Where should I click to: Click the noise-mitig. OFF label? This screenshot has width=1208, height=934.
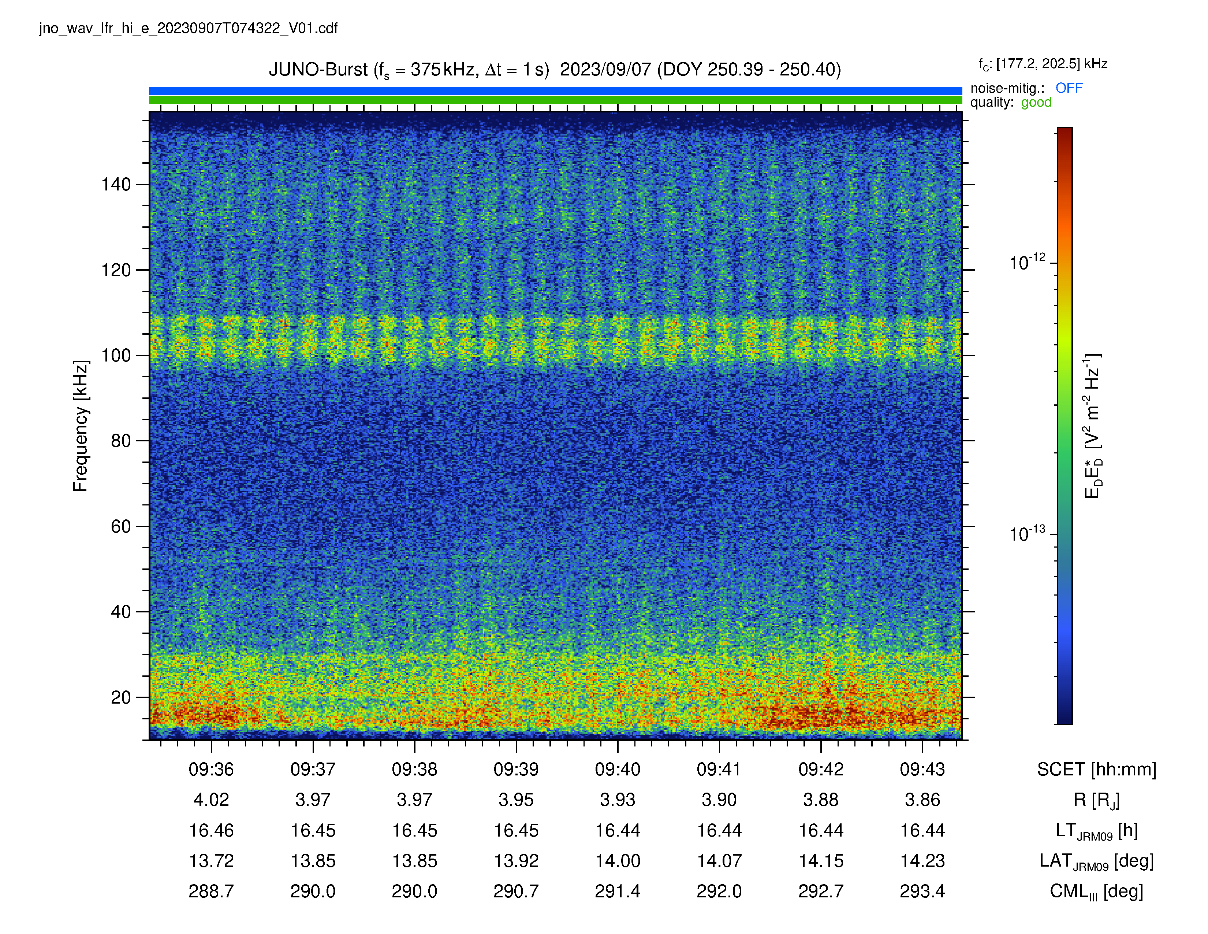tap(1026, 88)
